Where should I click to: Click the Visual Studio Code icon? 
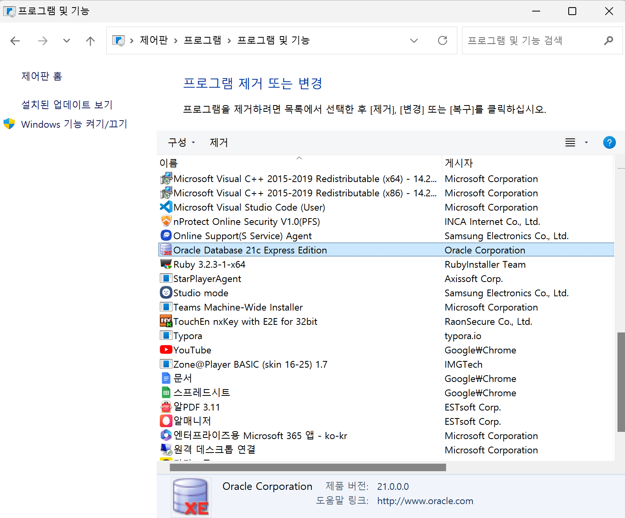point(166,207)
